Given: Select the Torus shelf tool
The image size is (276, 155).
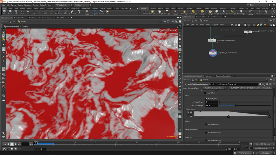Looking at the screenshot, I should [x=22, y=12].
